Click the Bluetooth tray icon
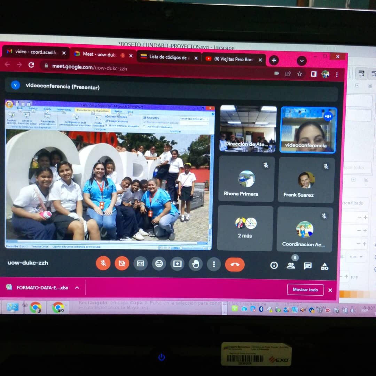Viewport: 376px width, 376px height. [261, 309]
